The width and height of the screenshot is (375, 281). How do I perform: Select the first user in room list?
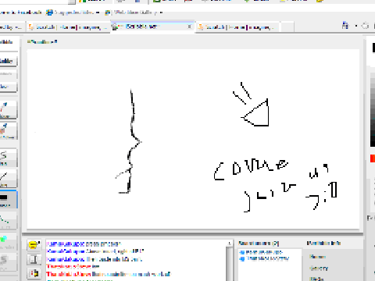(x=261, y=252)
